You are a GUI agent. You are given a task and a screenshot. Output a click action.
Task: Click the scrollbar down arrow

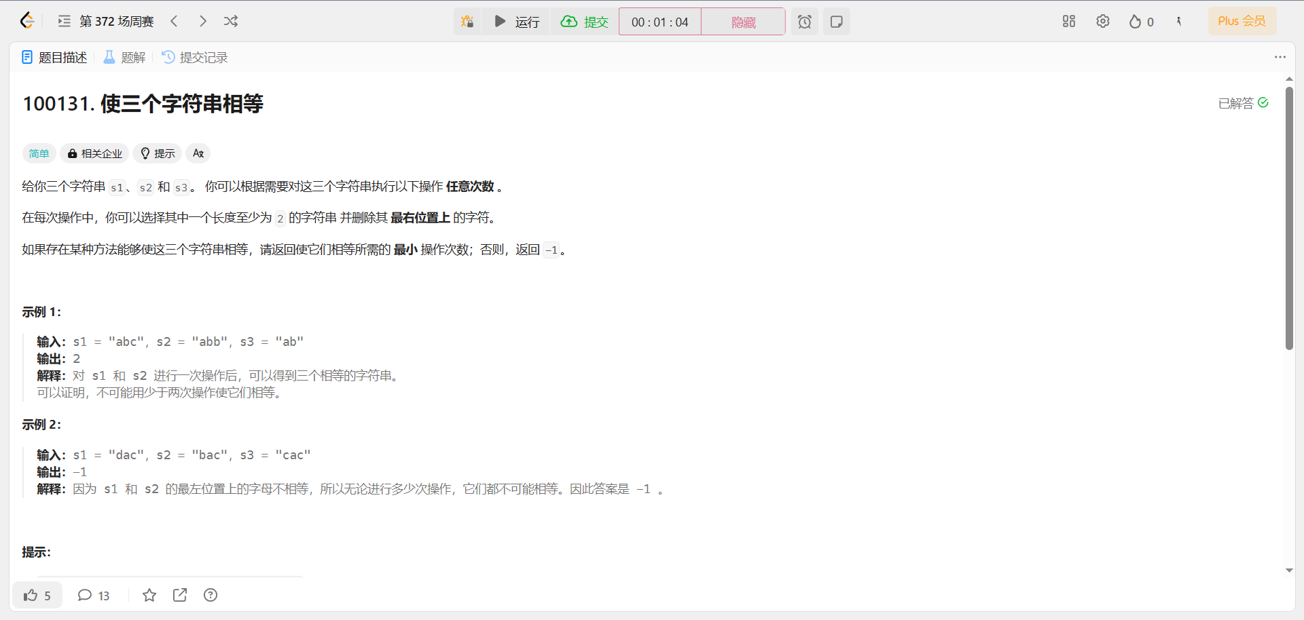pos(1289,570)
